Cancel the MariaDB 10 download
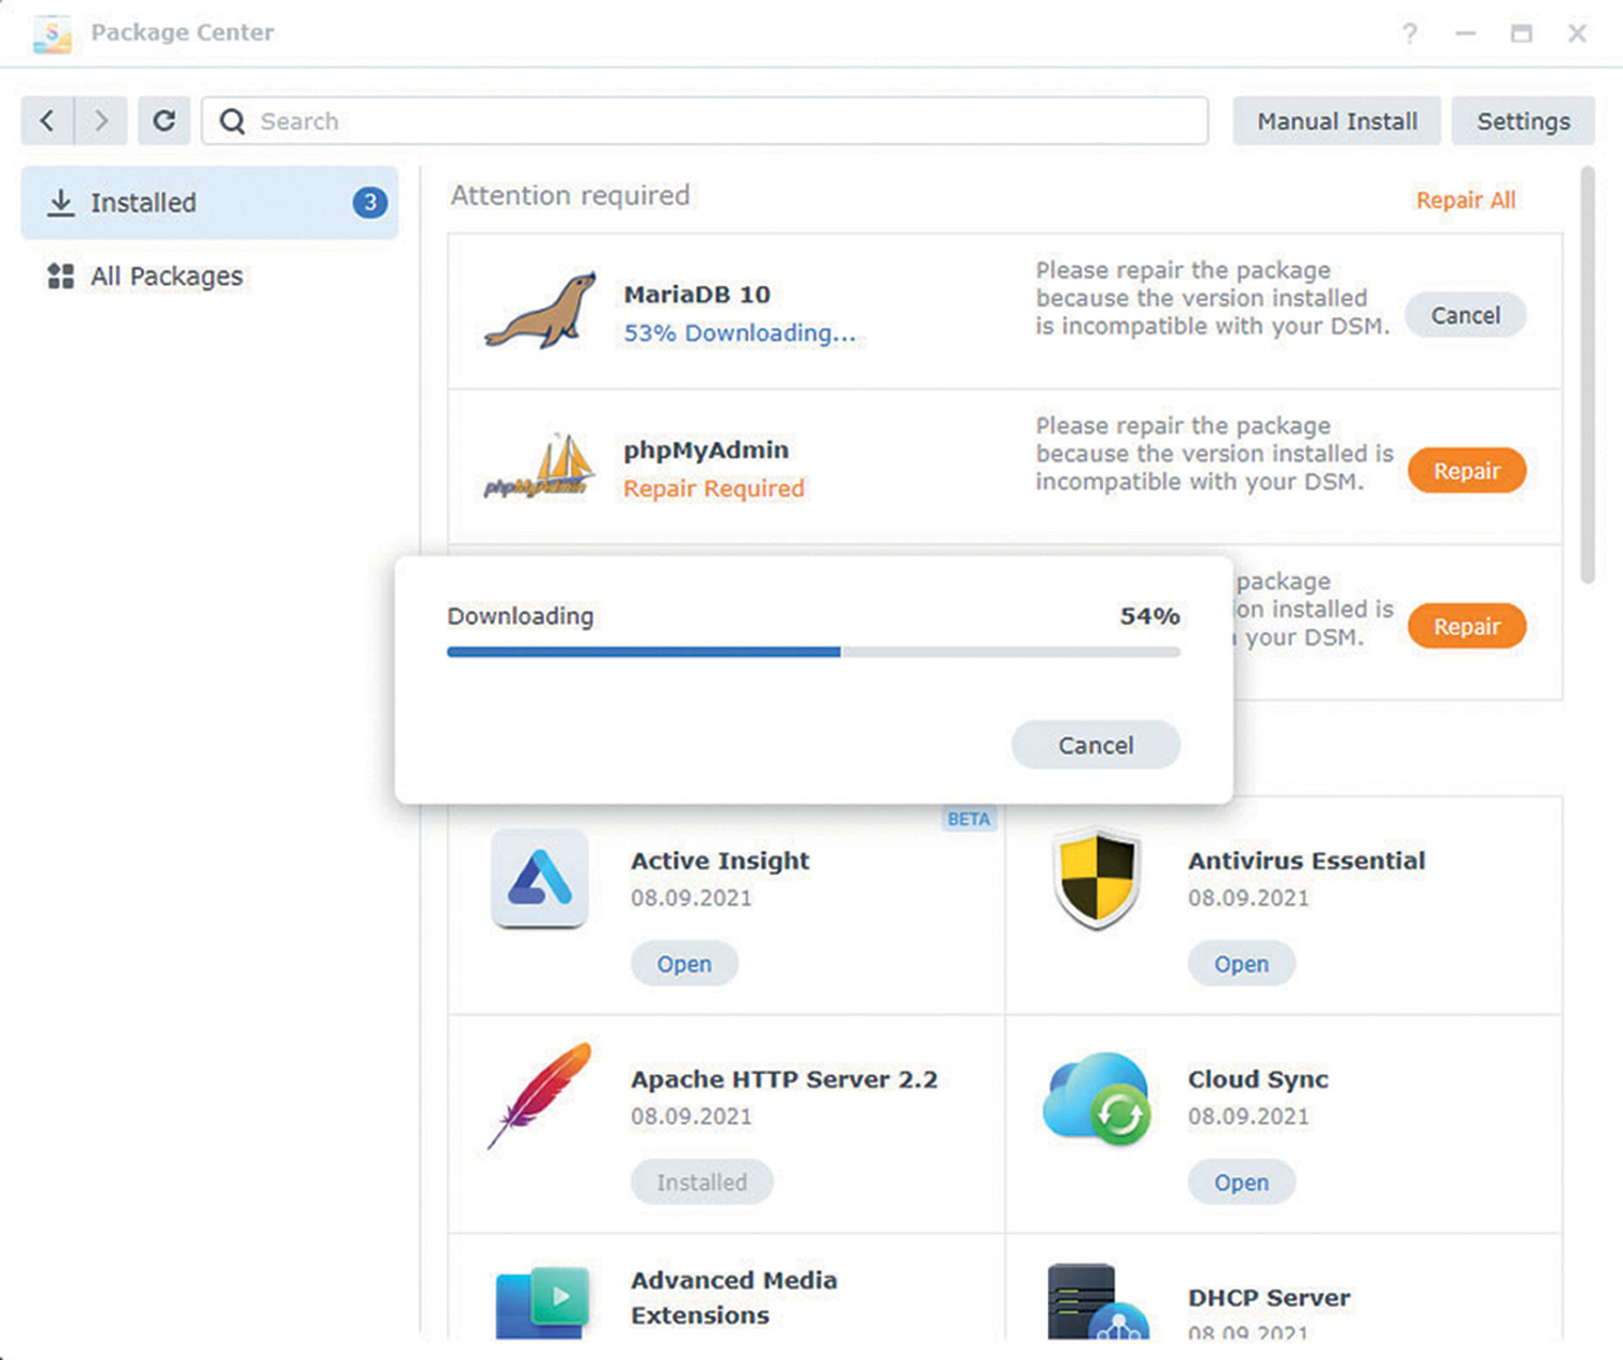Image resolution: width=1623 pixels, height=1360 pixels. (1465, 315)
